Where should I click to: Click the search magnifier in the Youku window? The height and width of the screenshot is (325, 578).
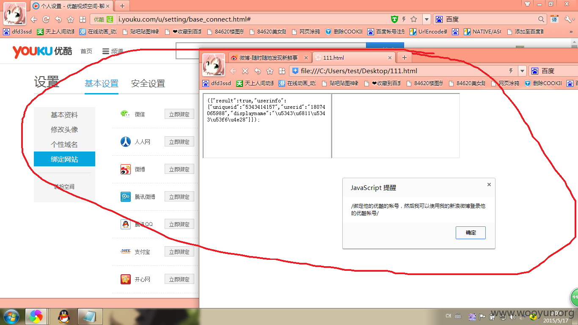(541, 19)
